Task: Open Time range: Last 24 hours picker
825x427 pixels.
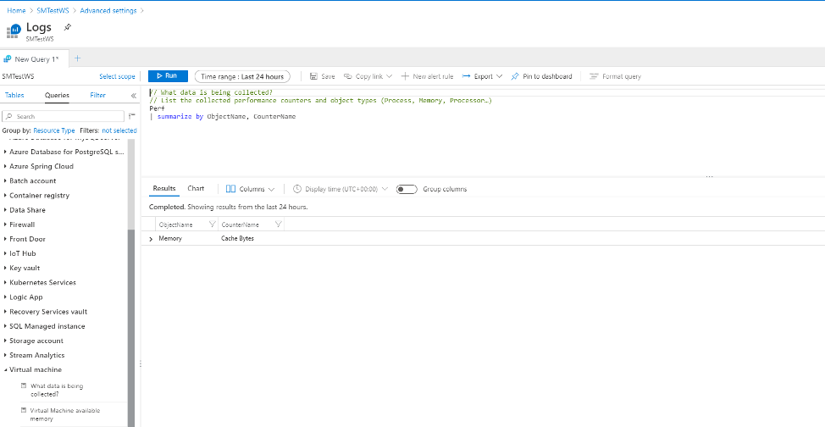Action: click(x=242, y=76)
